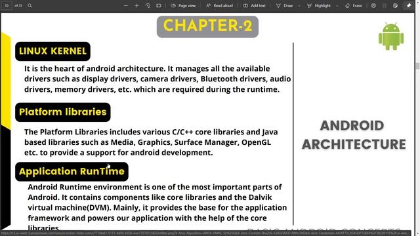Viewport: 420px width, 236px height.
Task: Select Add text tool
Action: [x=254, y=6]
